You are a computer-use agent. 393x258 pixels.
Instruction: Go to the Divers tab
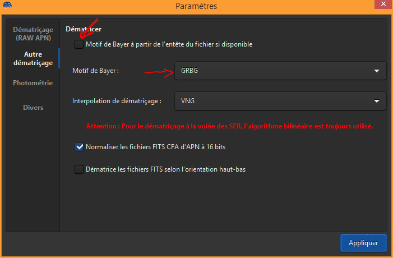(33, 108)
